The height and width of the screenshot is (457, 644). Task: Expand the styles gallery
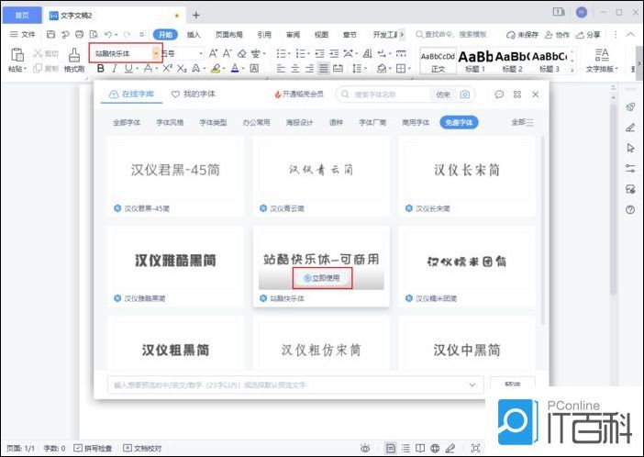coord(572,71)
